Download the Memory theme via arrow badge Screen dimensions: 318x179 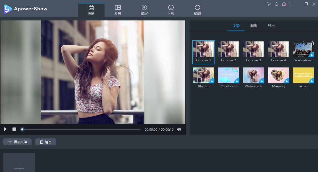coord(287,81)
